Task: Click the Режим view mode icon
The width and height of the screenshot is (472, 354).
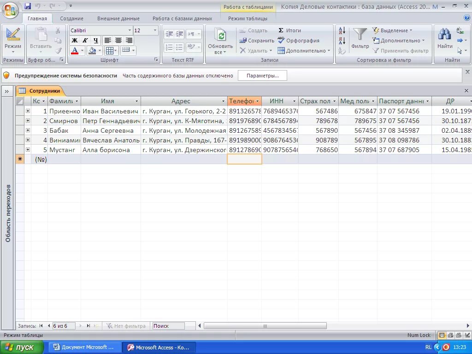Action: coord(13,34)
